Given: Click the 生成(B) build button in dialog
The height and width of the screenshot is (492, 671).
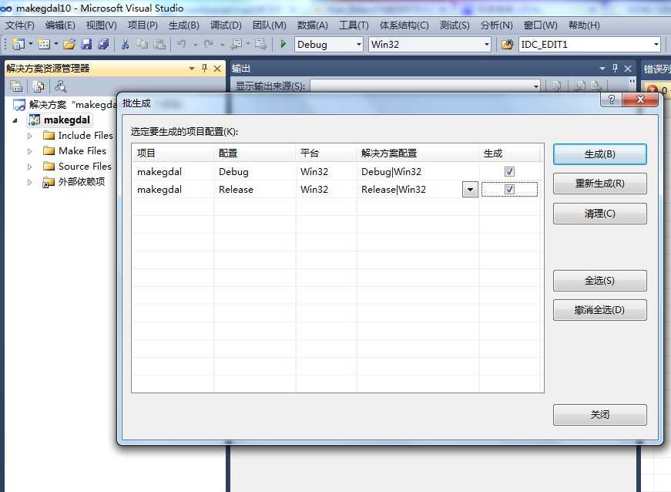Looking at the screenshot, I should 599,154.
